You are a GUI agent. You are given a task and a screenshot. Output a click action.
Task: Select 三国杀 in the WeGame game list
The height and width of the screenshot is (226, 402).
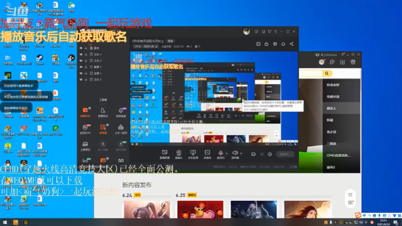click(x=342, y=144)
